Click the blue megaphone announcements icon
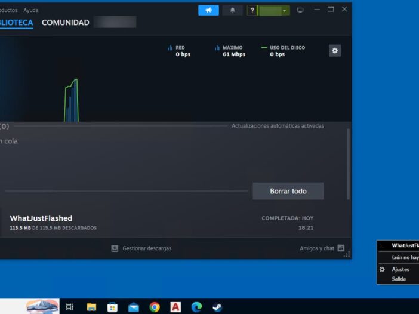 (208, 10)
